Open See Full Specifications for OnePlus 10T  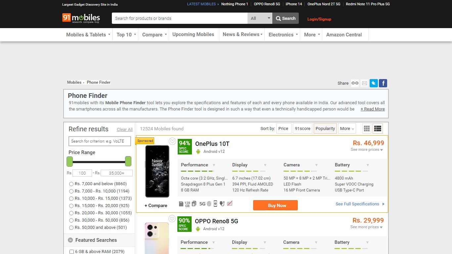(360, 204)
